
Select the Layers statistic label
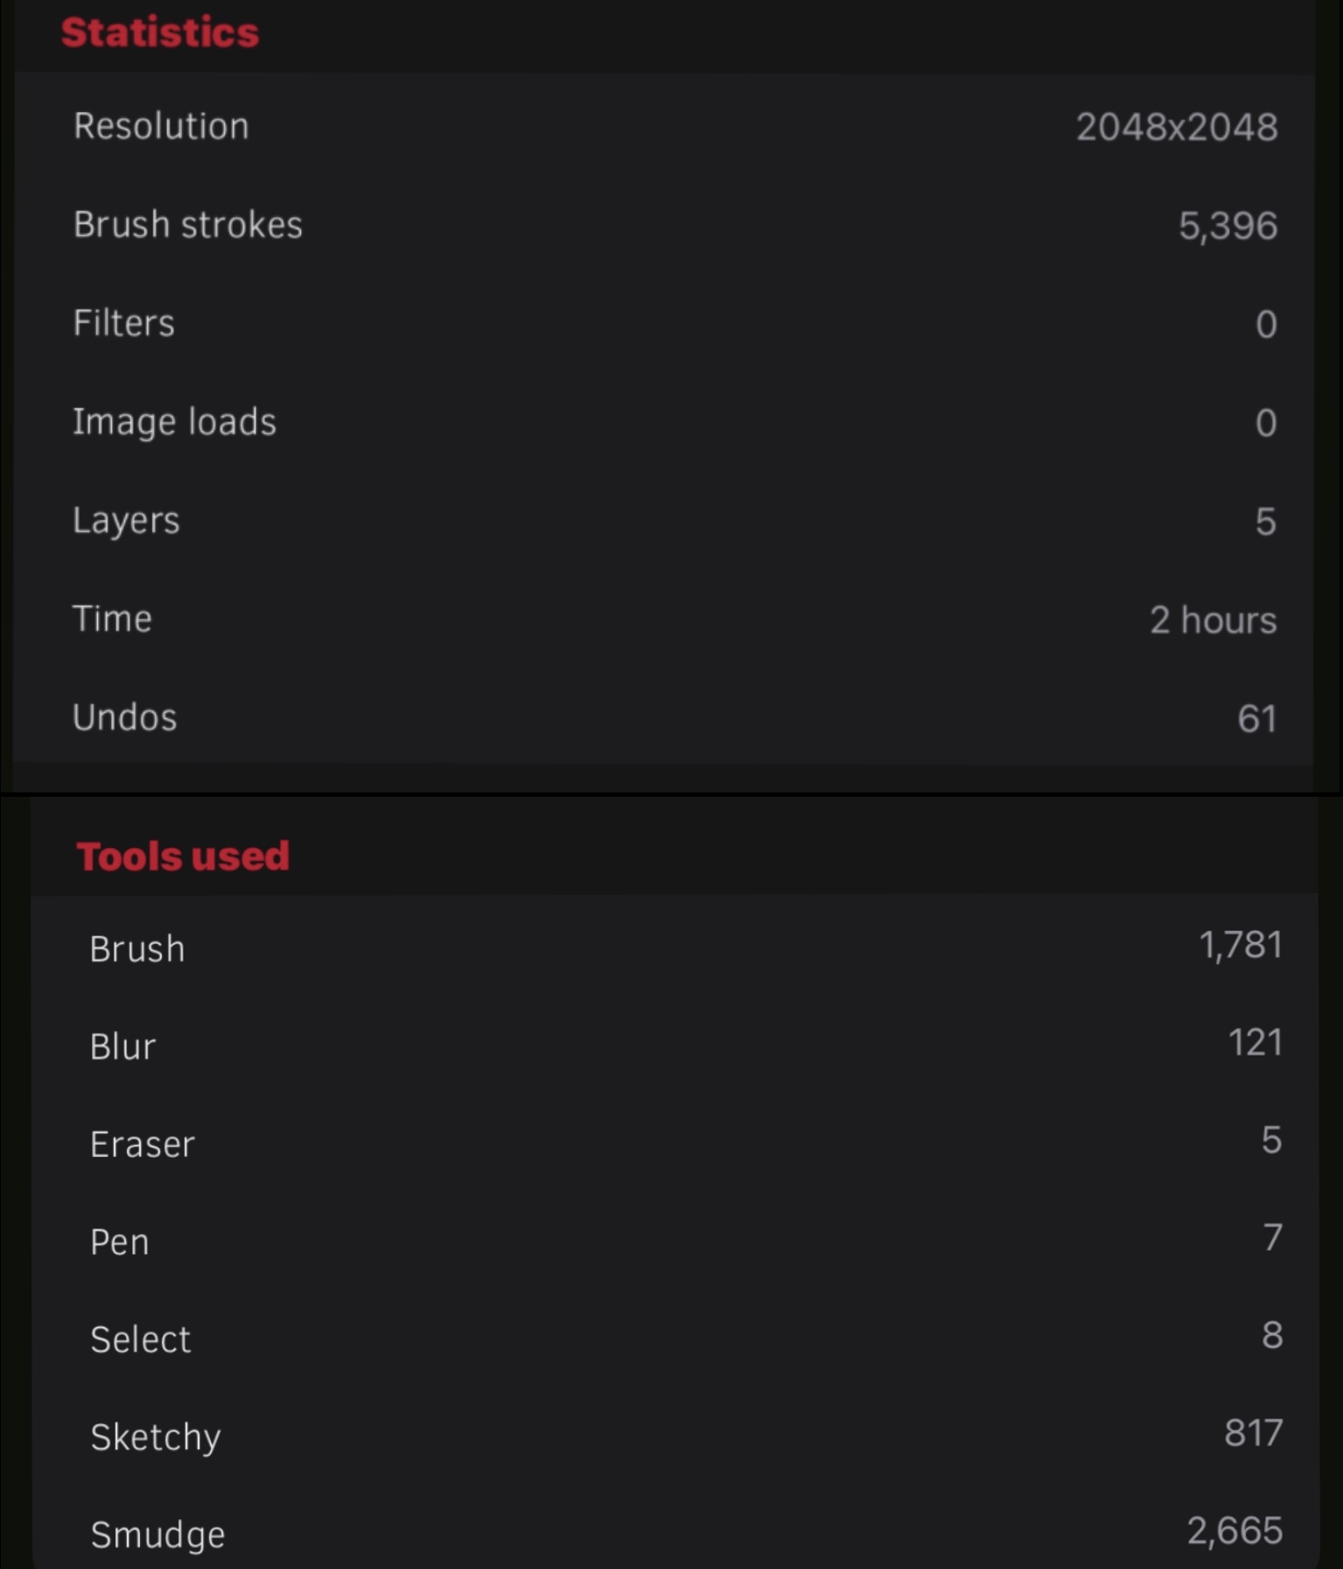126,521
